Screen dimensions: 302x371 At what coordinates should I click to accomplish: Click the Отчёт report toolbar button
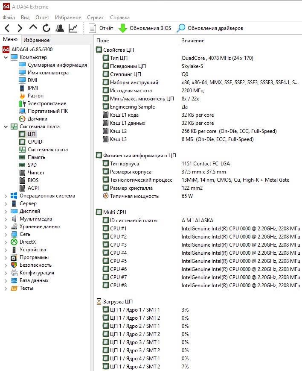(x=101, y=28)
